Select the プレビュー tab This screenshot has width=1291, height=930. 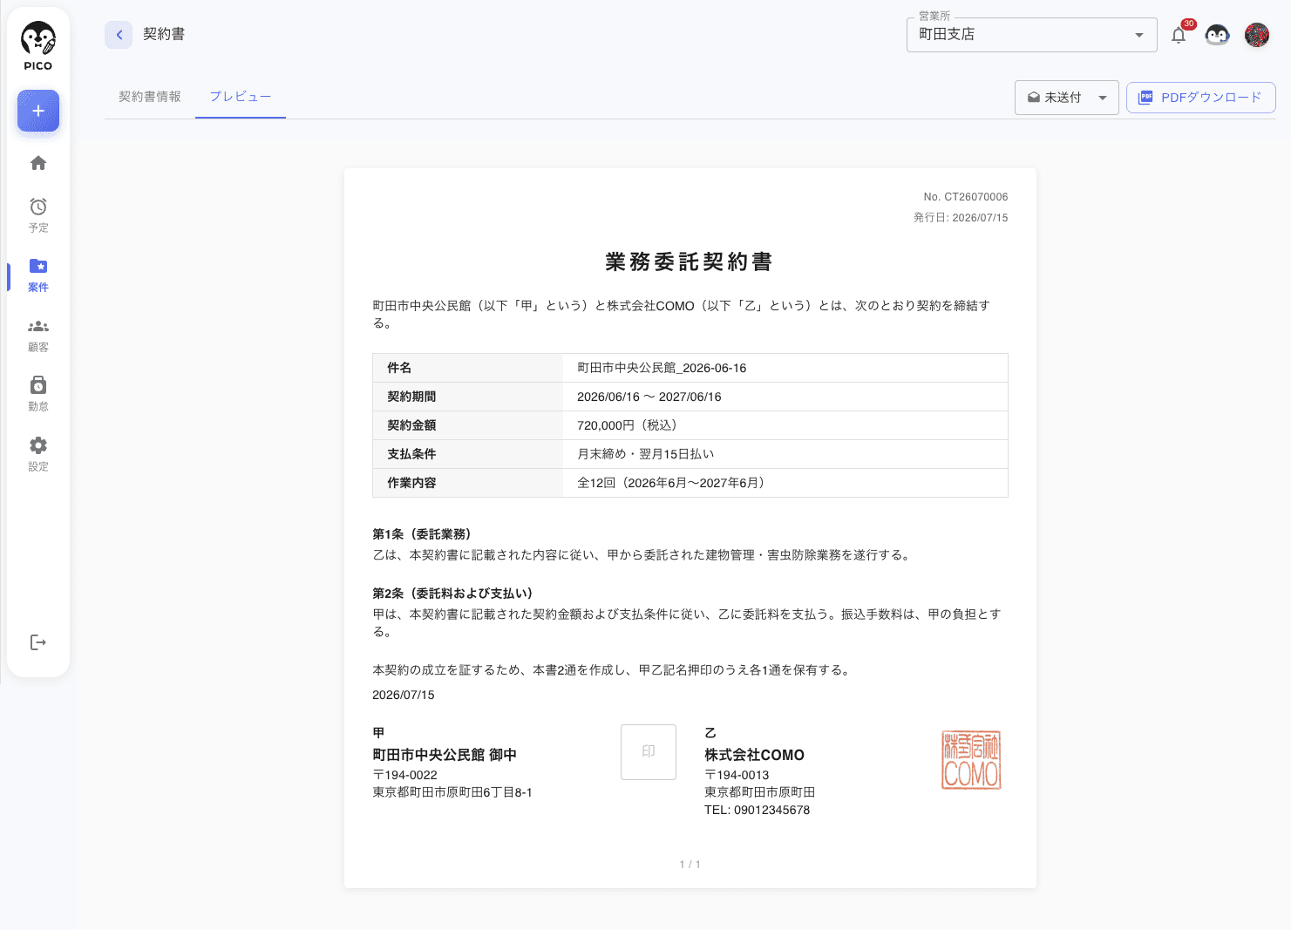(x=241, y=97)
